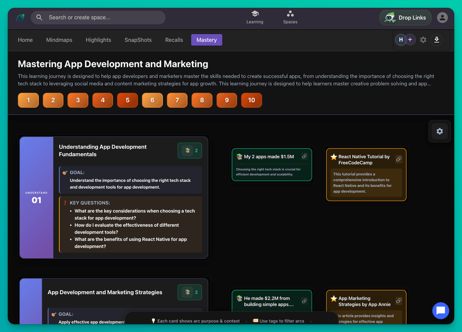The image size is (462, 332).
Task: Jump to step 10 in journey
Action: tap(251, 100)
